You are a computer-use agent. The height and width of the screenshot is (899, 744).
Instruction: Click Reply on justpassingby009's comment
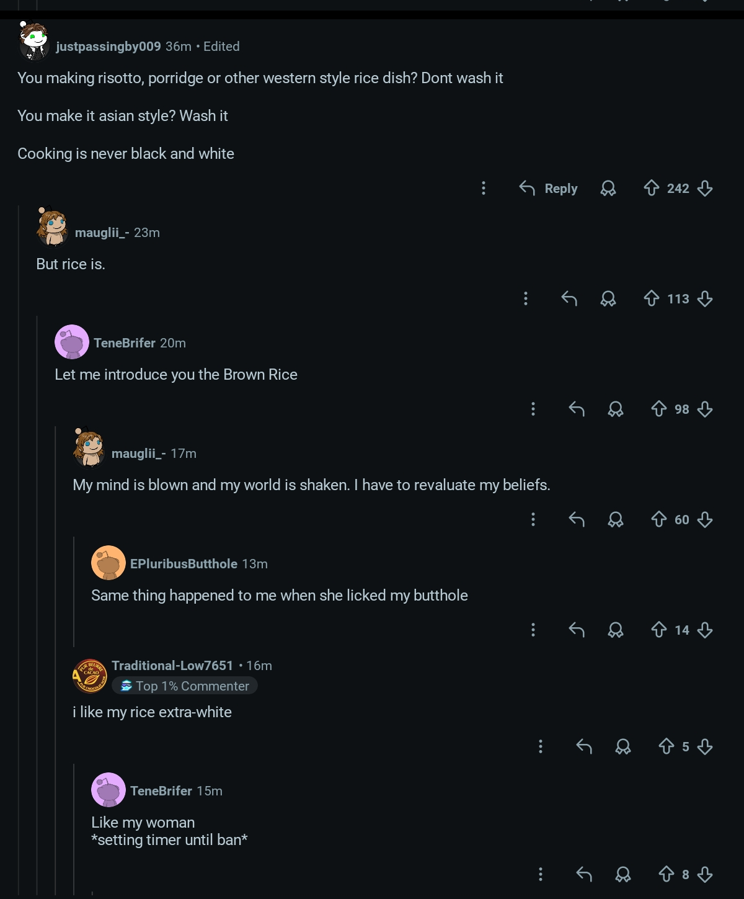[549, 188]
